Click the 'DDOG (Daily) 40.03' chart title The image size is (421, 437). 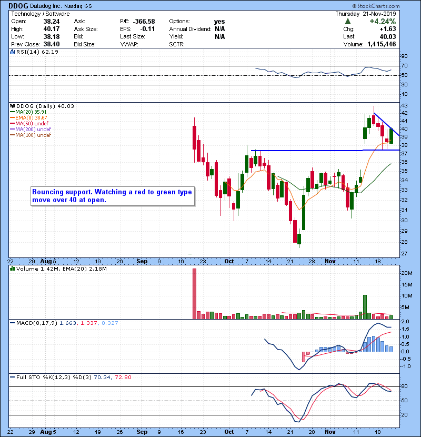(x=45, y=106)
